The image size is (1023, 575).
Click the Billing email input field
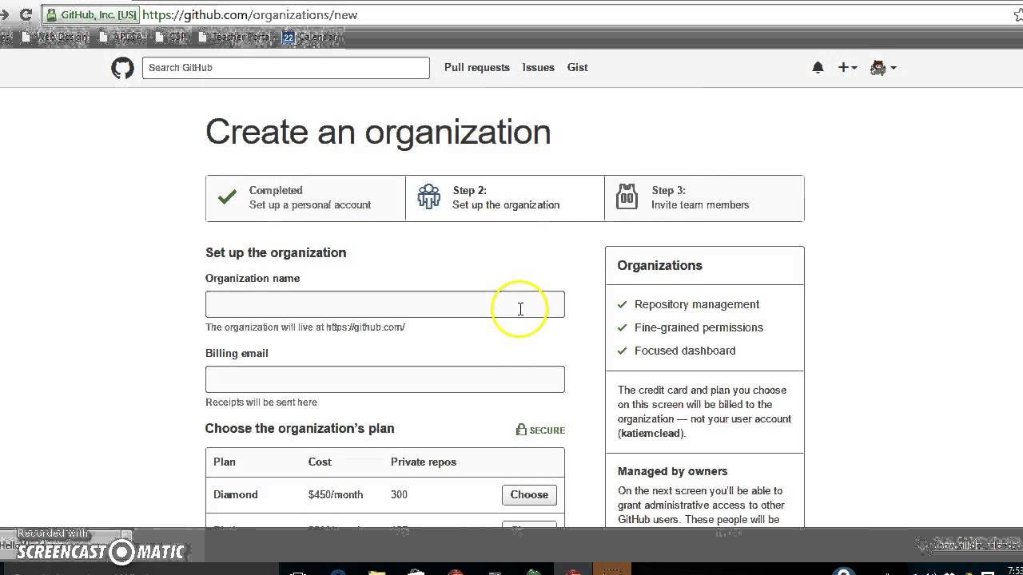(385, 379)
